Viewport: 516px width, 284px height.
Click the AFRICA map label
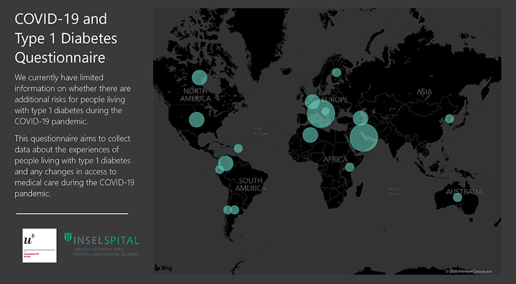point(335,159)
